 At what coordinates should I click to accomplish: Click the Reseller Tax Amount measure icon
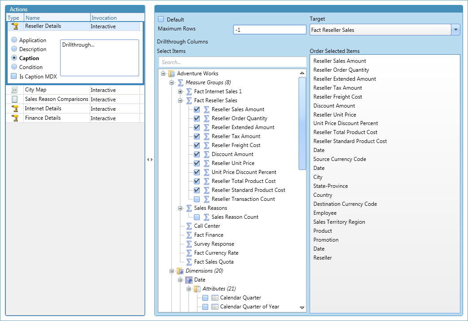click(206, 136)
